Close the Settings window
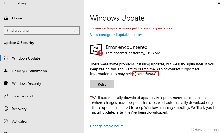 [x=219, y=3]
